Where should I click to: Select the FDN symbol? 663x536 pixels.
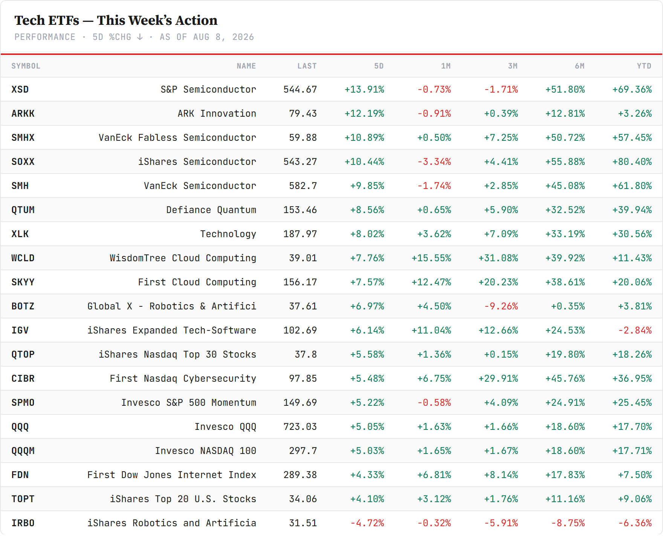tap(20, 475)
